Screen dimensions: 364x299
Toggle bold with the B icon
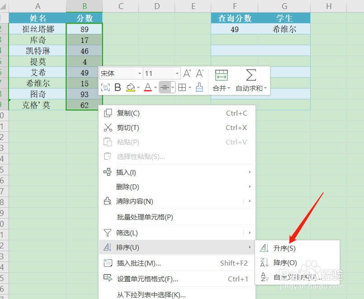point(118,88)
